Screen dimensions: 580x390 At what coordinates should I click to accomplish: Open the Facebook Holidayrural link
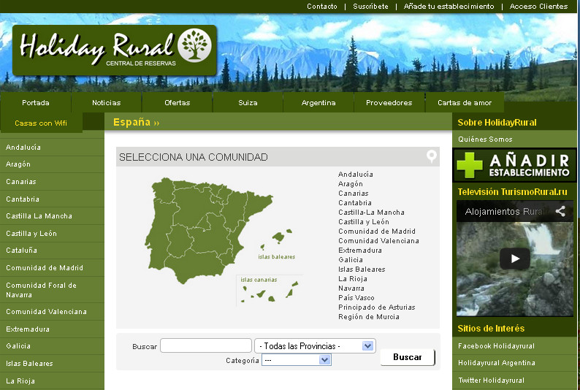[496, 346]
